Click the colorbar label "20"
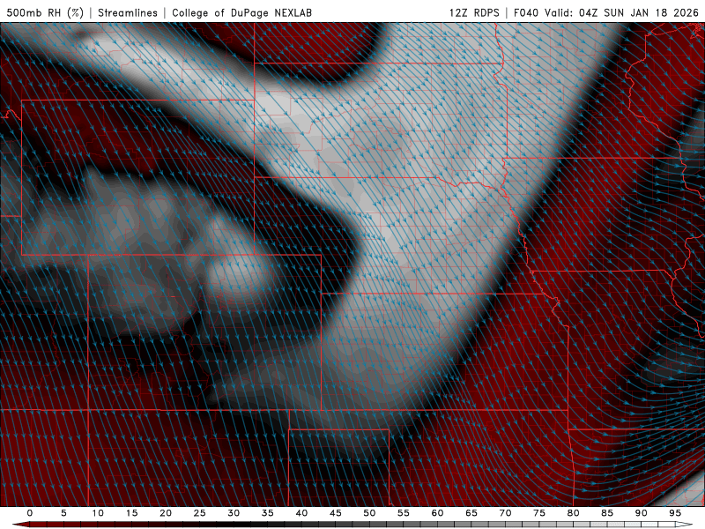Screen dimensions: 705x529 pos(166,513)
